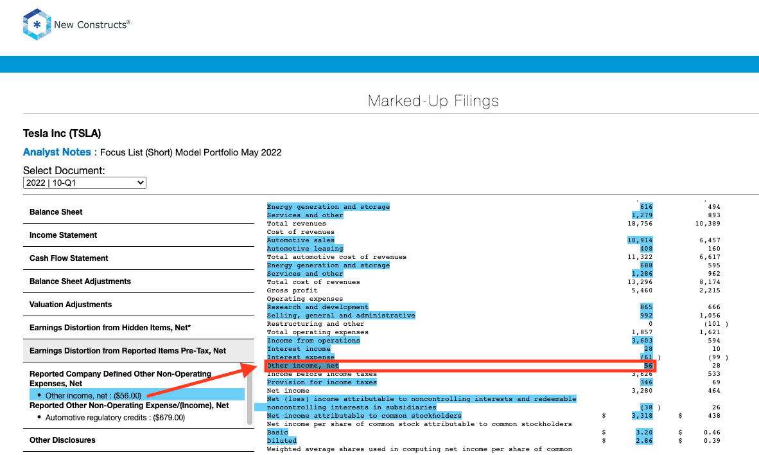Click the highlighted value 2.86
The height and width of the screenshot is (455, 759).
point(644,440)
